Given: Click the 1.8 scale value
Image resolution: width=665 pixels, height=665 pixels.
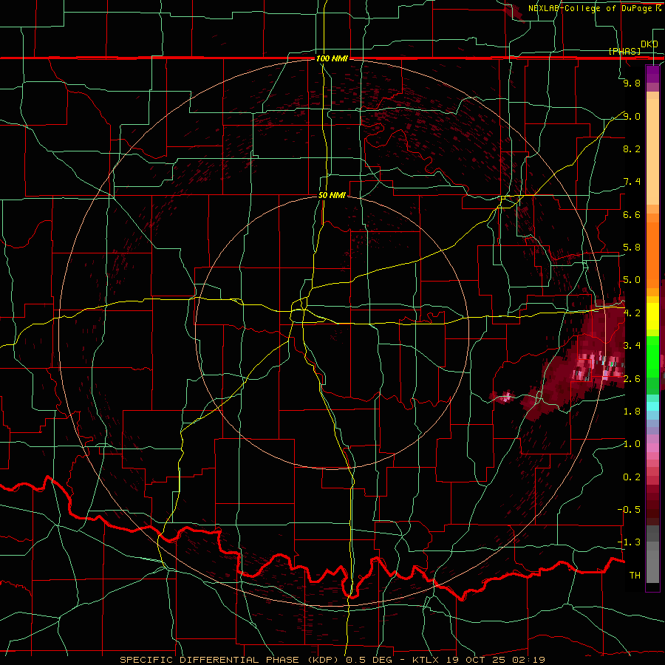Looking at the screenshot, I should click(632, 412).
